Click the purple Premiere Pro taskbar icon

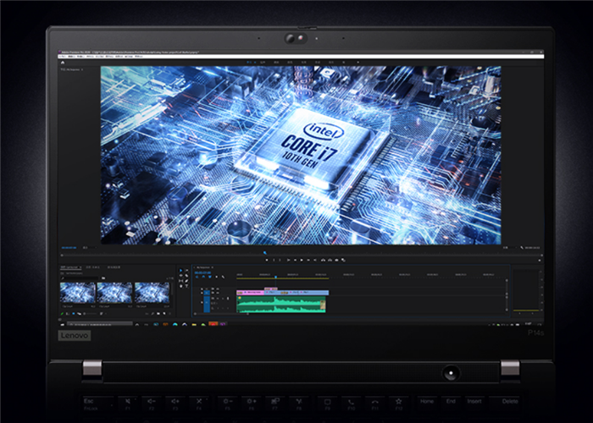pyautogui.click(x=223, y=324)
